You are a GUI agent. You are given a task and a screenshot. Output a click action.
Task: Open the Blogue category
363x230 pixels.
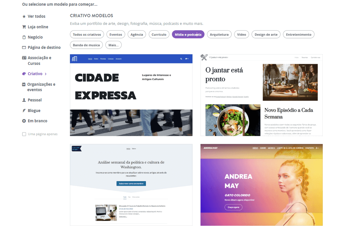34,110
